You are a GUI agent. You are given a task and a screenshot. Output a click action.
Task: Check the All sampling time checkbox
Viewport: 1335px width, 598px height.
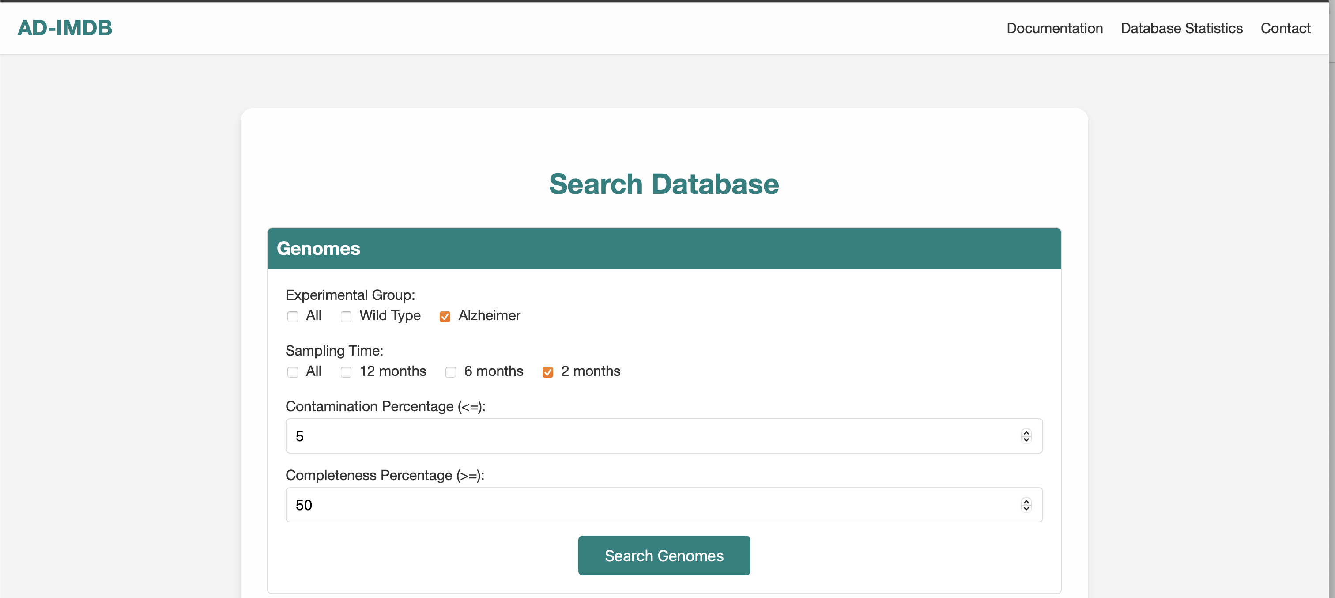tap(292, 372)
